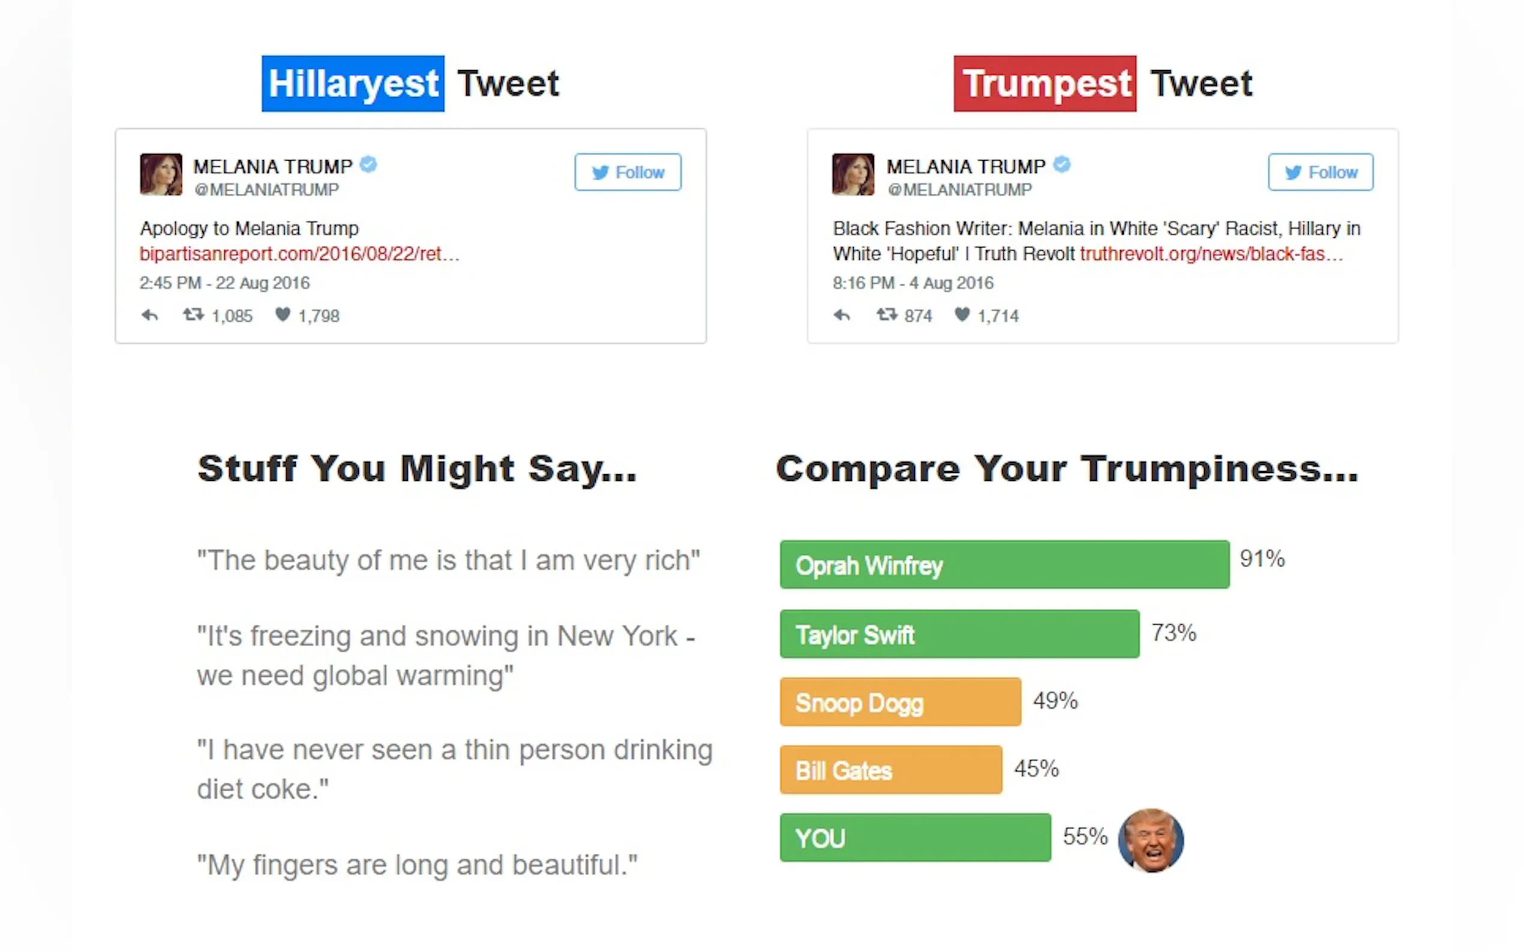Click the red Trumpest label
Screen dimensions: 1524x952
tap(1045, 84)
